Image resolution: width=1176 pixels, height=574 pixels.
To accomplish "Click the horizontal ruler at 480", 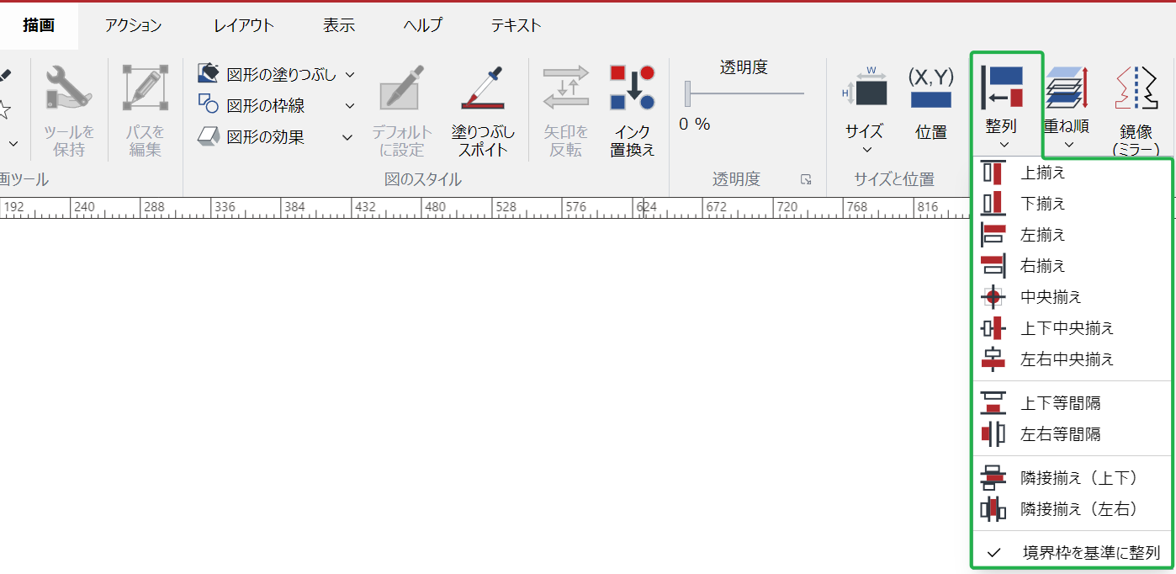I will [435, 208].
